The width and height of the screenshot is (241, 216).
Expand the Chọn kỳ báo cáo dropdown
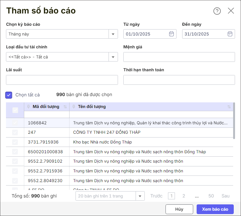click(x=113, y=34)
